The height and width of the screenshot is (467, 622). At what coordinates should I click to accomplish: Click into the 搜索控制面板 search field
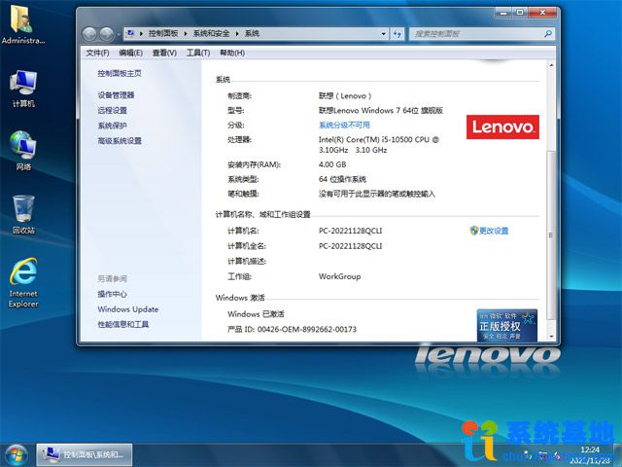[476, 34]
